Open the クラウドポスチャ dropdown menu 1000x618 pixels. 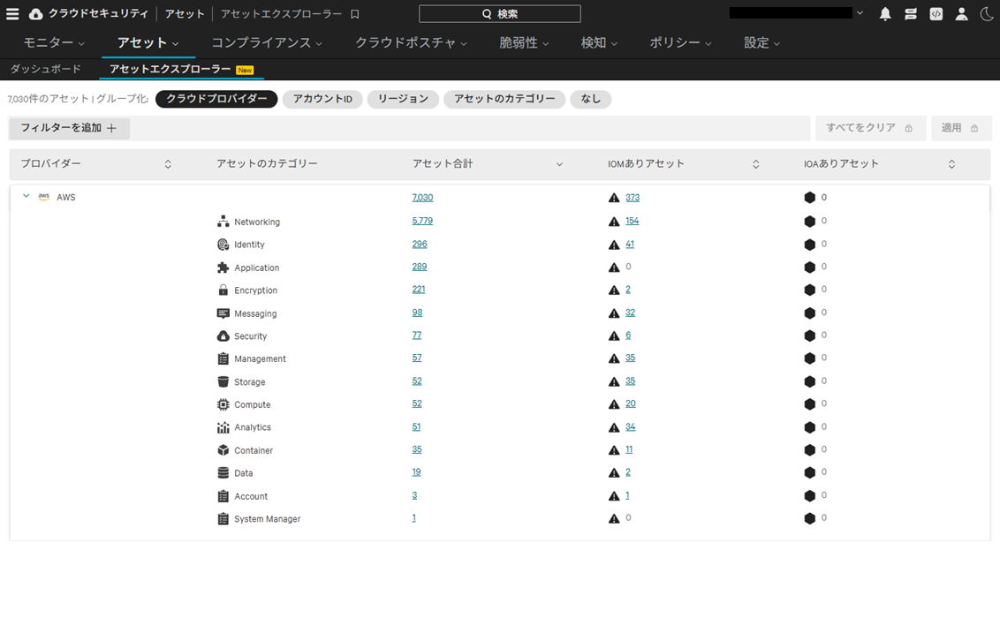411,42
